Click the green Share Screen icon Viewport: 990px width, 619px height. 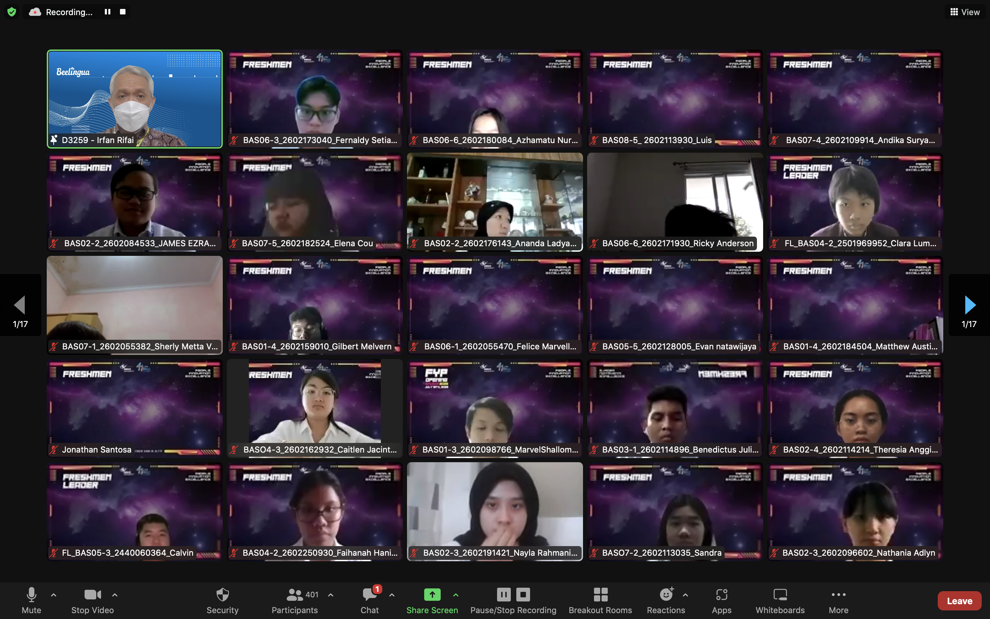(x=432, y=595)
